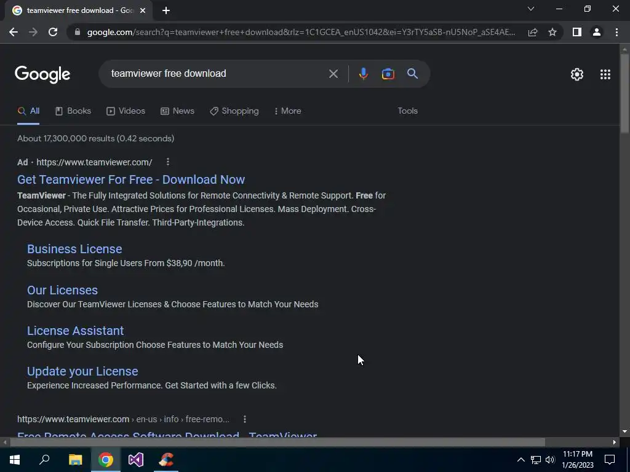Open the clock showing 11:17 PM
The image size is (630, 472).
578,460
